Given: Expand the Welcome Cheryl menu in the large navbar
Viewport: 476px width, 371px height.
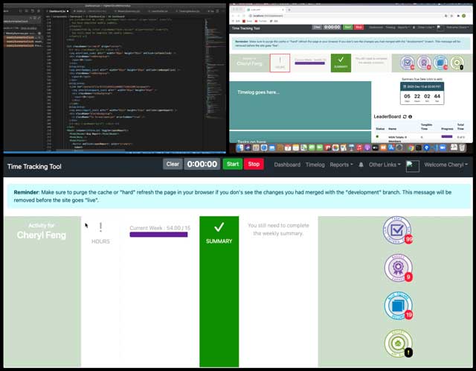Looking at the screenshot, I should pyautogui.click(x=446, y=165).
